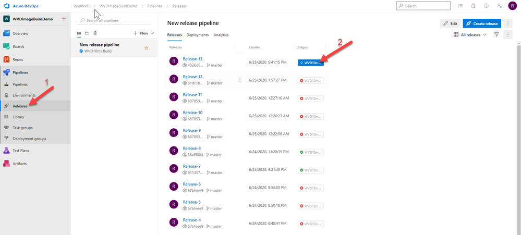Open Release-10
This screenshot has height=235, width=521.
193,113
